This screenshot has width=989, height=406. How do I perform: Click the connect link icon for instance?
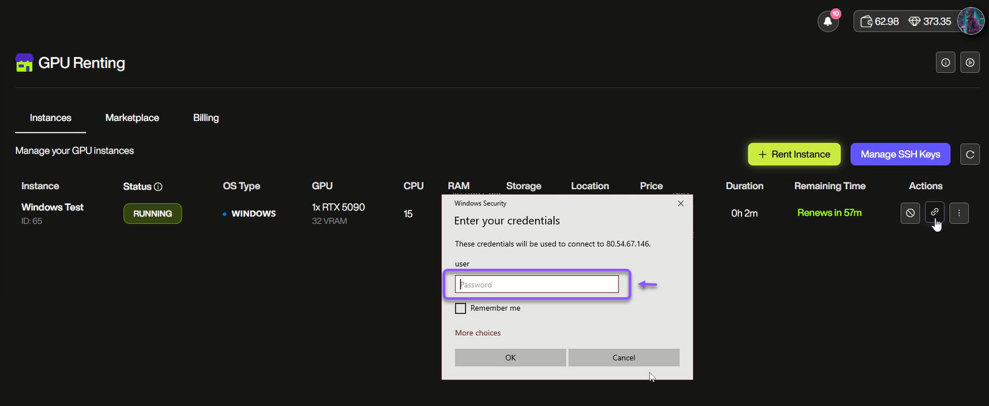935,213
